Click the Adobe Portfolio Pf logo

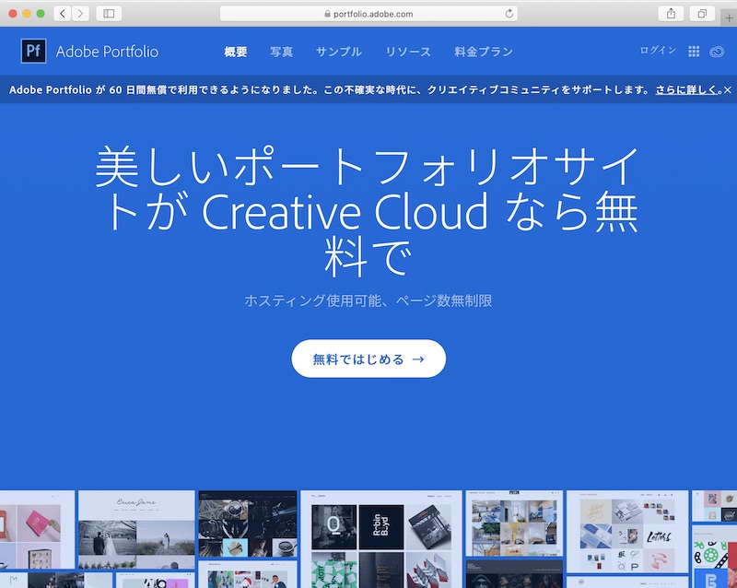[33, 52]
